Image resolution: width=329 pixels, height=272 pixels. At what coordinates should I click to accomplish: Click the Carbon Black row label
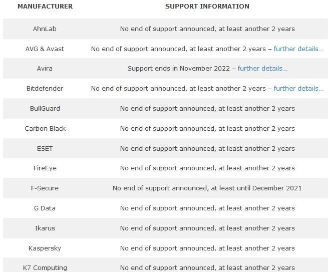[x=45, y=128]
